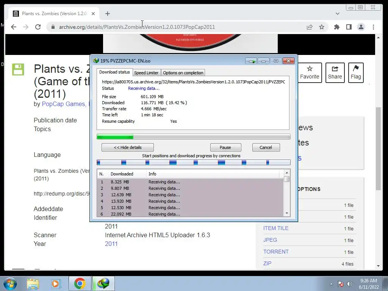Switch to the Download status tab
Screen dimensions: 388x291
(114, 72)
